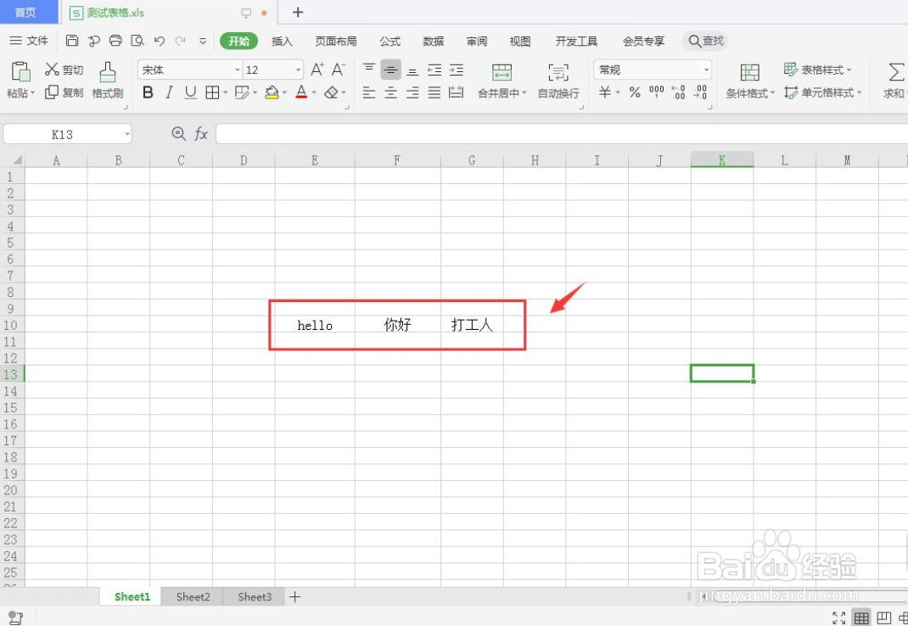The width and height of the screenshot is (908, 626).
Task: Toggle italic formatting
Action: pos(168,92)
